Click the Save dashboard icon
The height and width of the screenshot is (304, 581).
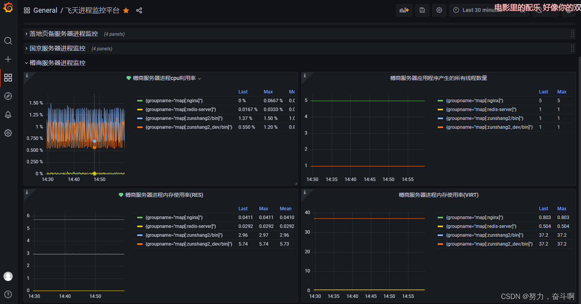click(422, 10)
